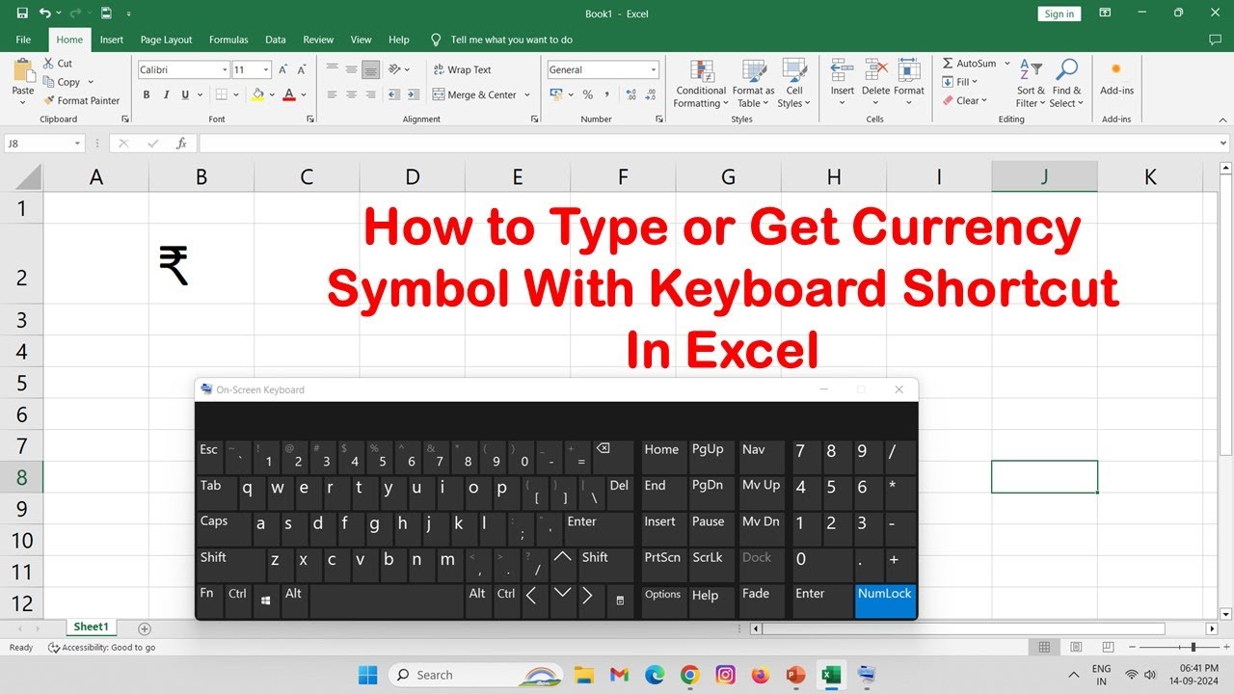Click the Save icon in quick access toolbar
This screenshot has height=694, width=1234.
(22, 13)
